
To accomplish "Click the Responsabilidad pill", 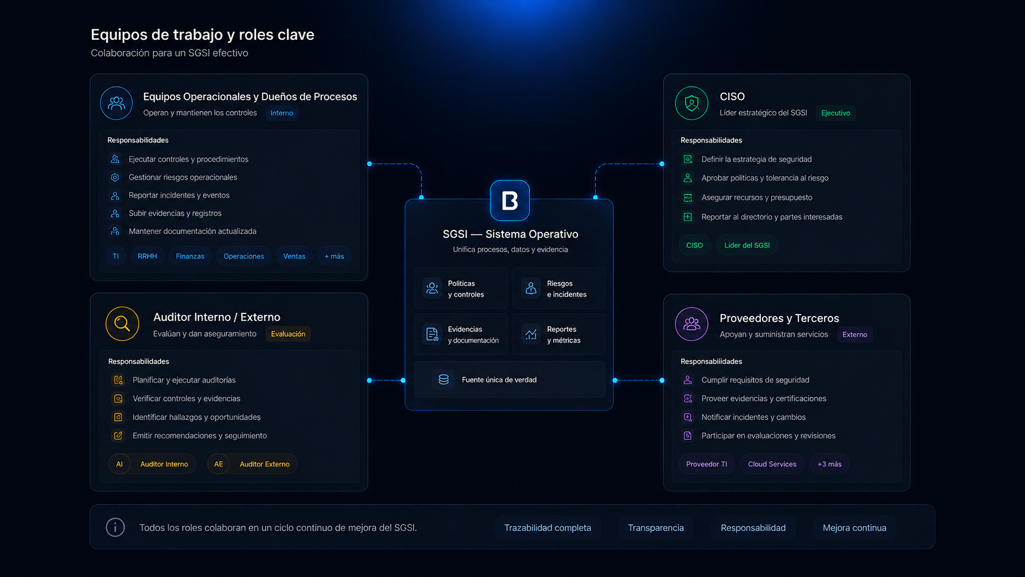I will click(x=753, y=528).
